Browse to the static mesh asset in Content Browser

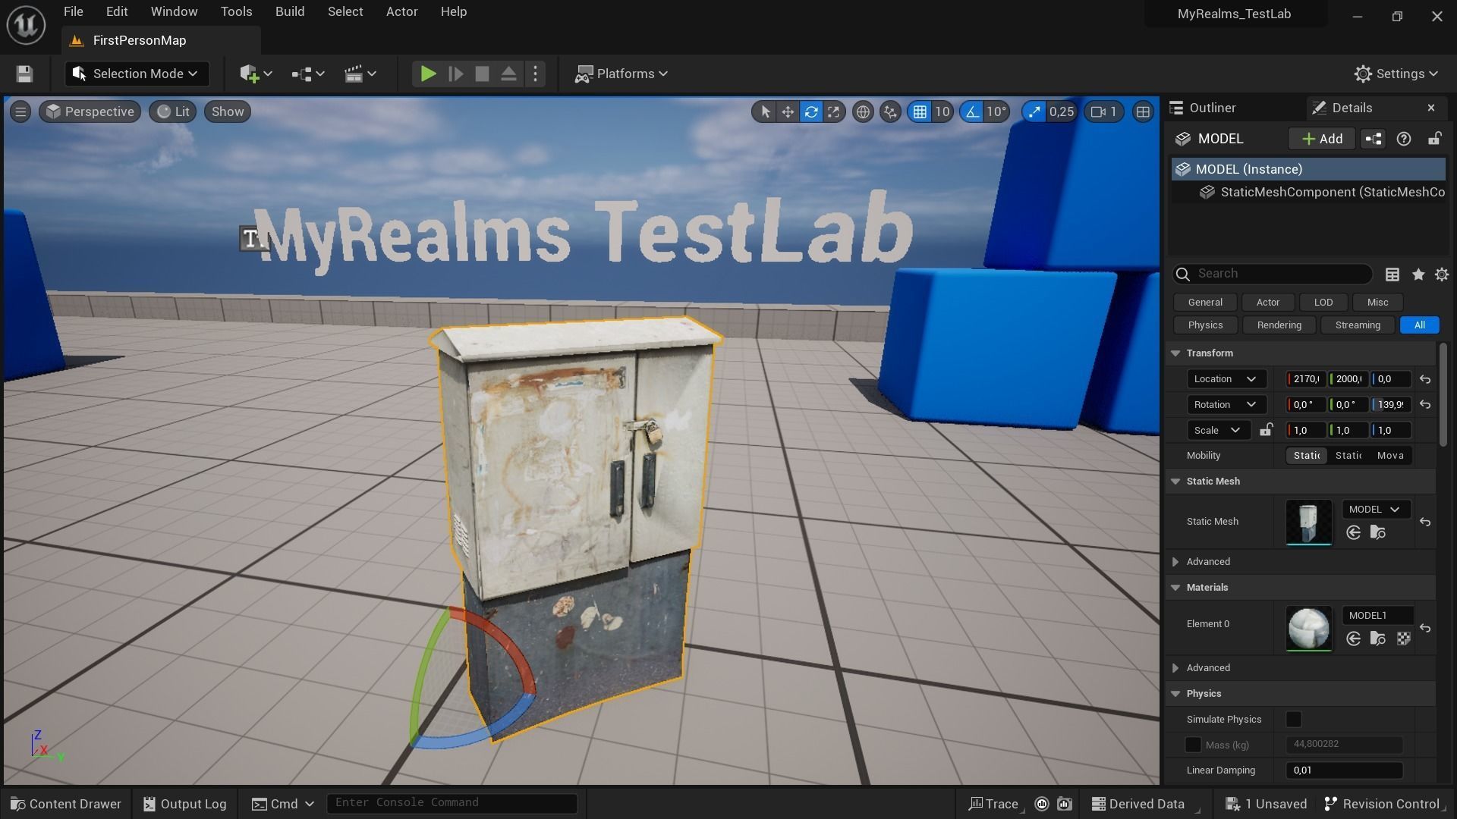point(1377,532)
